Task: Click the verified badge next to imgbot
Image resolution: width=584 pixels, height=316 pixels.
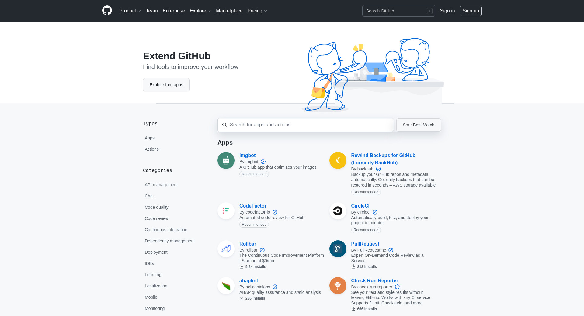Action: [263, 162]
